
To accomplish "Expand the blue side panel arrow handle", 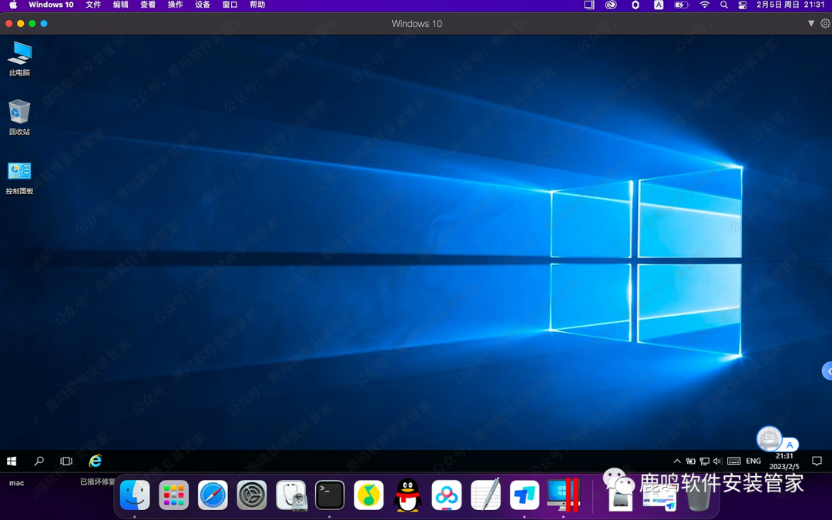I will (827, 371).
